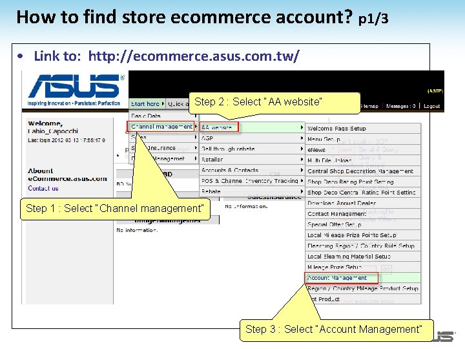Expand arrow beside Channel management

196,127
